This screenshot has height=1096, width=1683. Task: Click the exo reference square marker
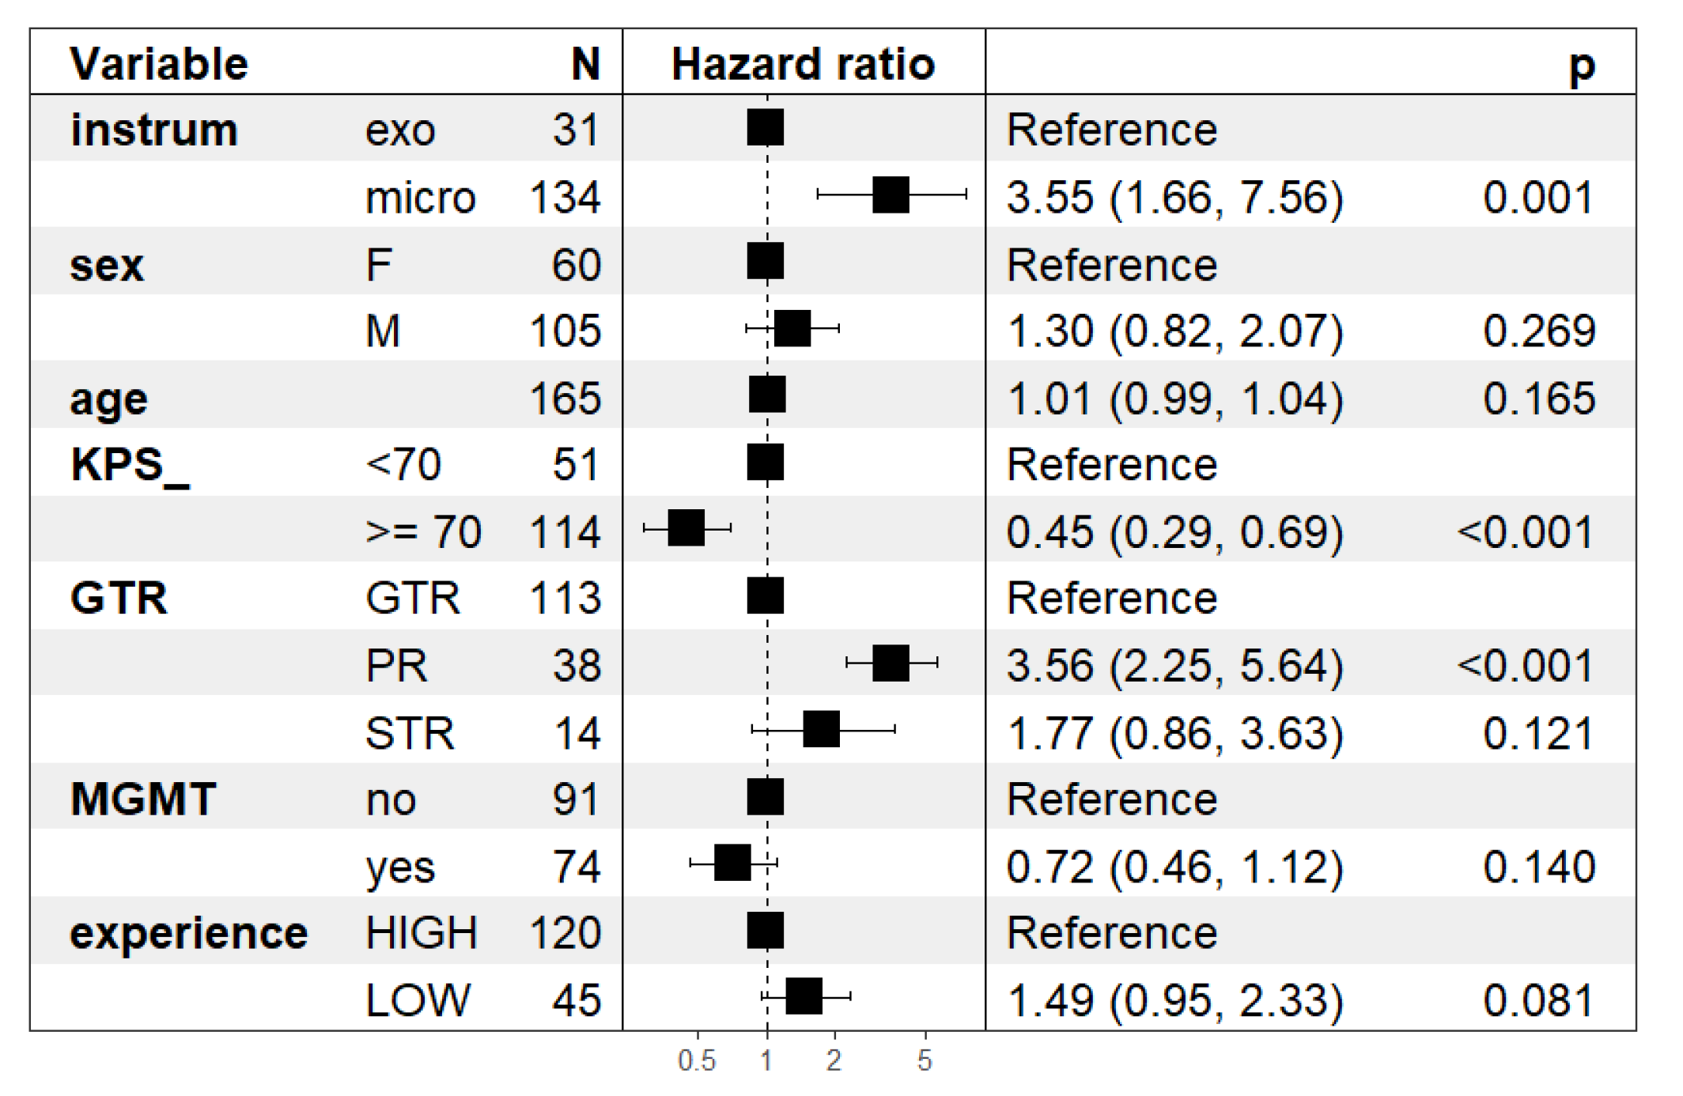(x=766, y=128)
